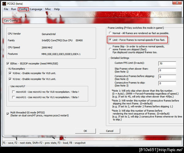Image resolution: width=184 pixels, height=153 pixels.
Task: Toggle VU1rec recompiler checkbox
Action: [x=10, y=79]
